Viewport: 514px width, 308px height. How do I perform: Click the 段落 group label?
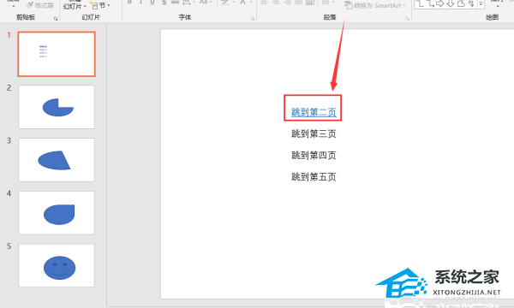click(x=330, y=17)
